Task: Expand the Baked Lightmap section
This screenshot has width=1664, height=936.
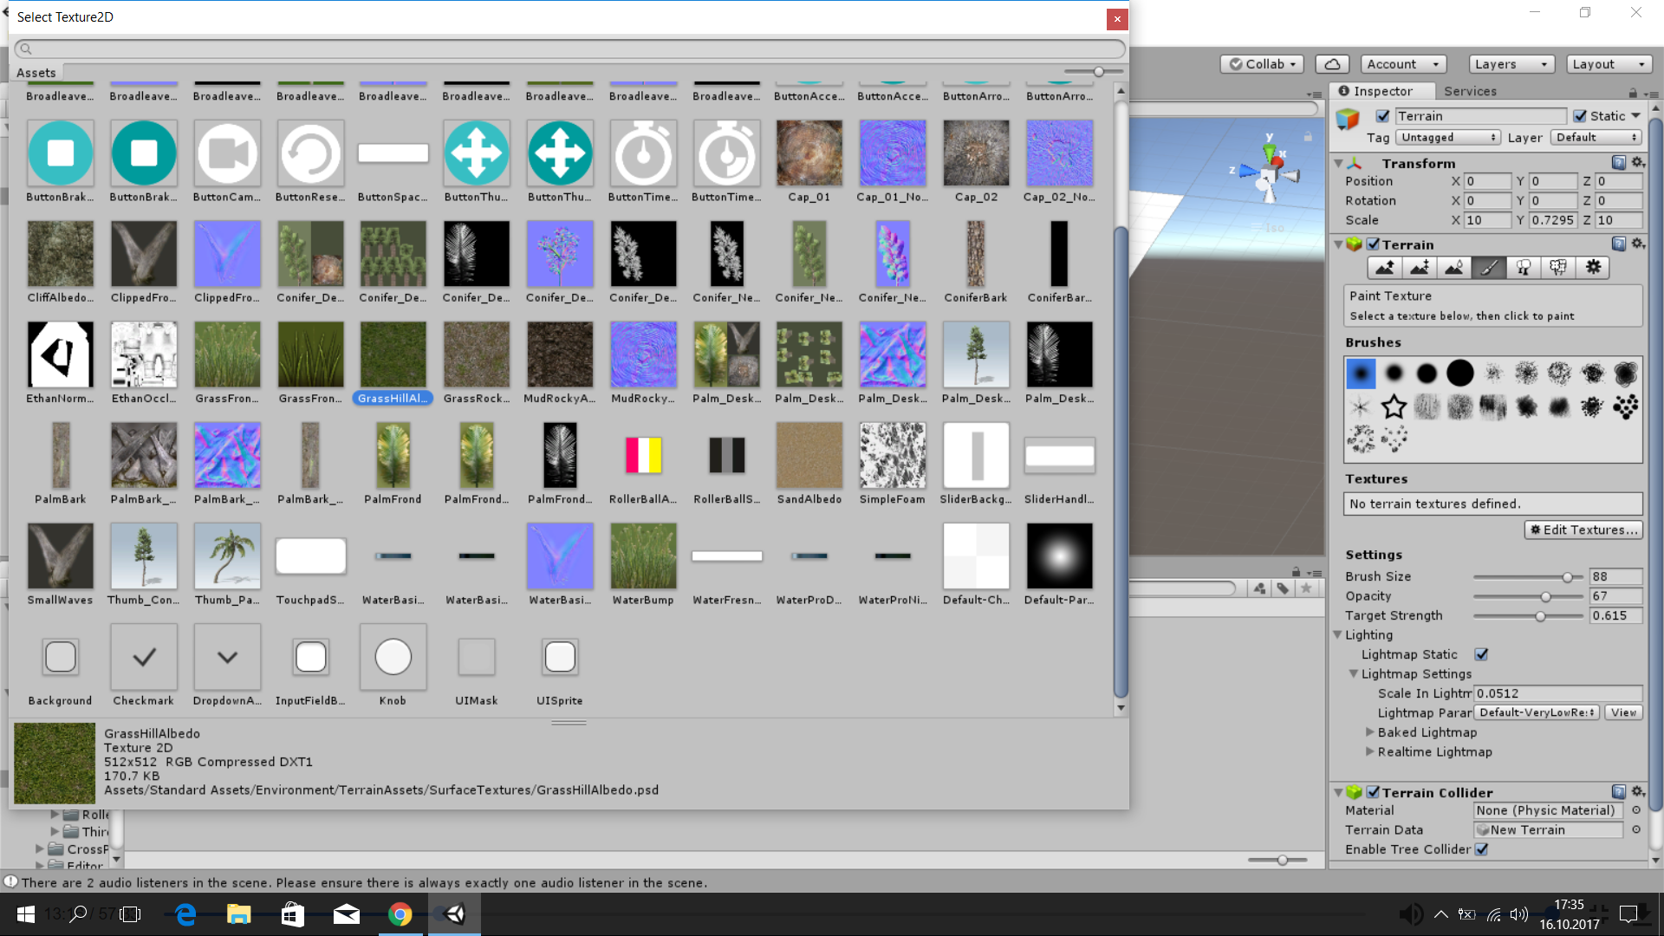Action: 1370,732
